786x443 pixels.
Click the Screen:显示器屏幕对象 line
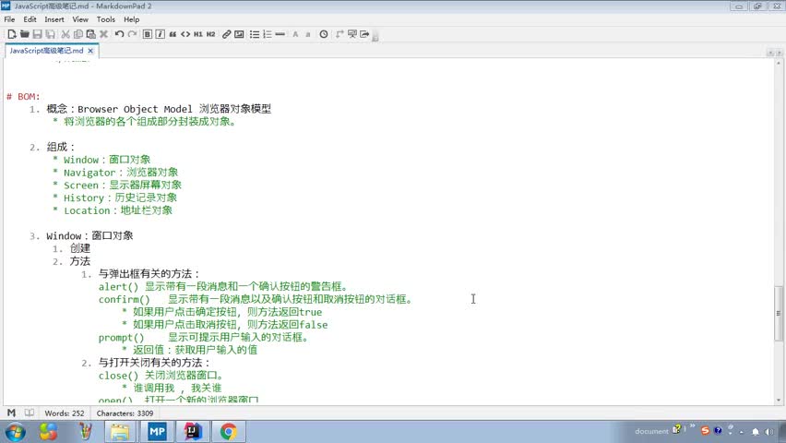pos(123,185)
